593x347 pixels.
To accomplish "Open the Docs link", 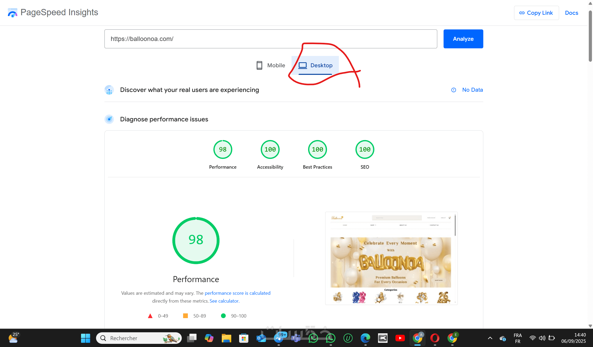I will click(571, 13).
